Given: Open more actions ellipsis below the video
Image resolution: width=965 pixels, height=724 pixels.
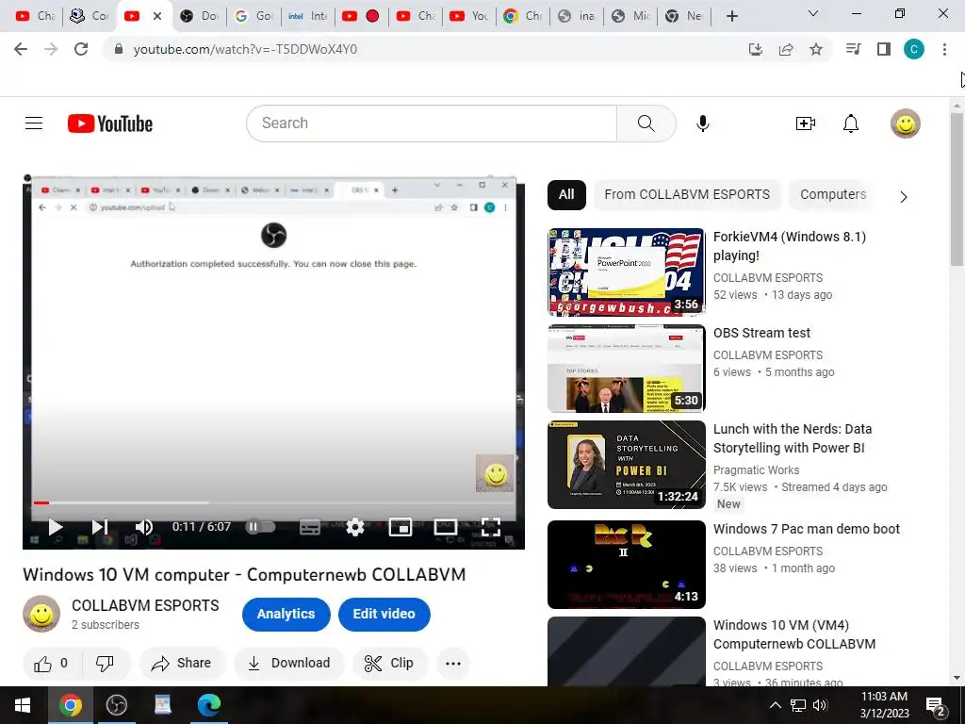Looking at the screenshot, I should 453,663.
